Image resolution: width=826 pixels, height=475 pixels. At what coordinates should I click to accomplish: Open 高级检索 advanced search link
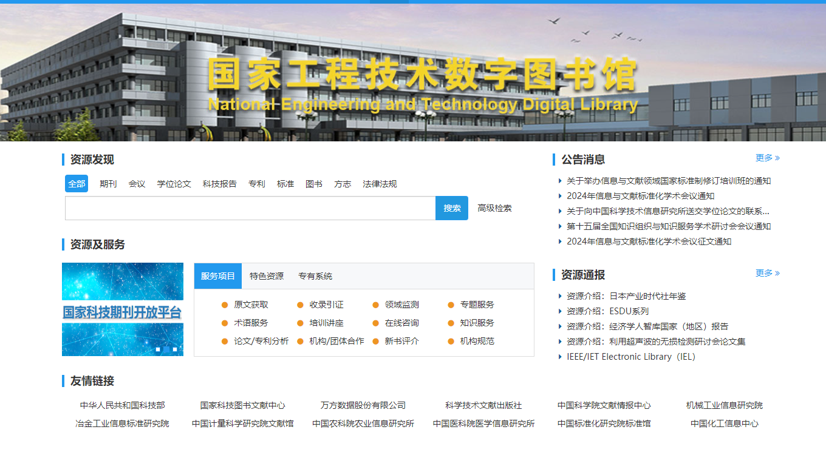494,208
